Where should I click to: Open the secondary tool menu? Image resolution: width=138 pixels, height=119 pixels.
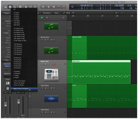(123, 13)
